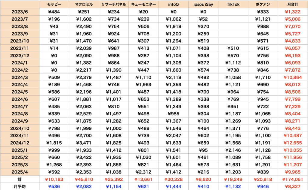Select the ¥174,061 overall total cell
The height and width of the screenshot is (190, 308).
(293, 179)
